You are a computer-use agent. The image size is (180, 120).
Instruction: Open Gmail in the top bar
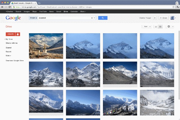coord(59,12)
